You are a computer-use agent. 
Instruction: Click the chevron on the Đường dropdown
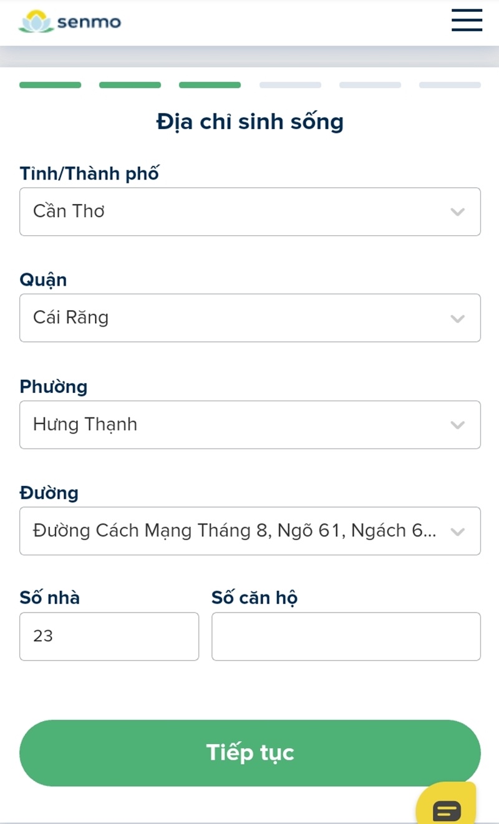point(457,531)
